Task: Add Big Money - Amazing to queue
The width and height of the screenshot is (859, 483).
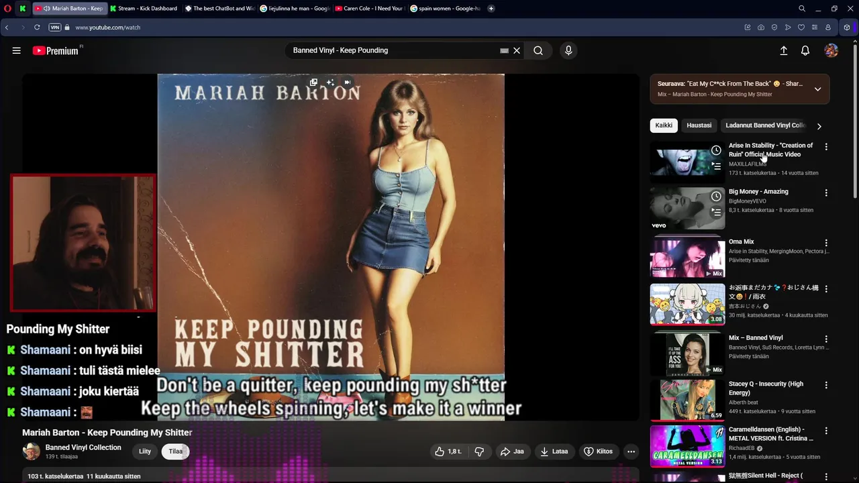Action: click(x=716, y=212)
